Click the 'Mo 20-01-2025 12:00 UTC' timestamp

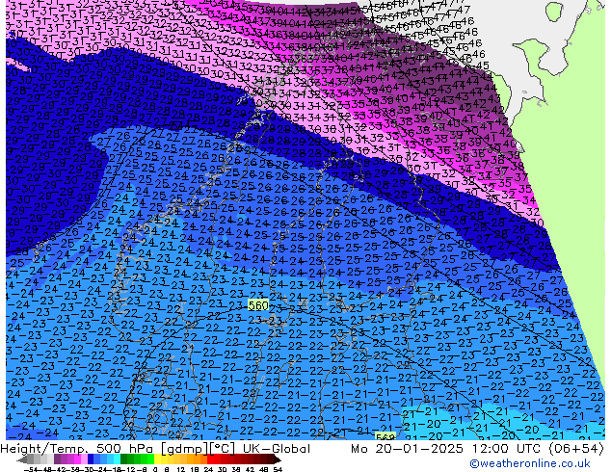[448, 449]
